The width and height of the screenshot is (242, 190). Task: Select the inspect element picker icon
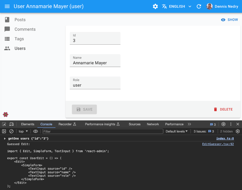pos(4,124)
